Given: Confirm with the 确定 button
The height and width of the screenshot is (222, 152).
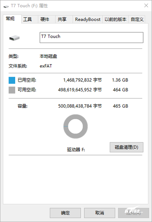Looking at the screenshot, I should pyautogui.click(x=65, y=213).
